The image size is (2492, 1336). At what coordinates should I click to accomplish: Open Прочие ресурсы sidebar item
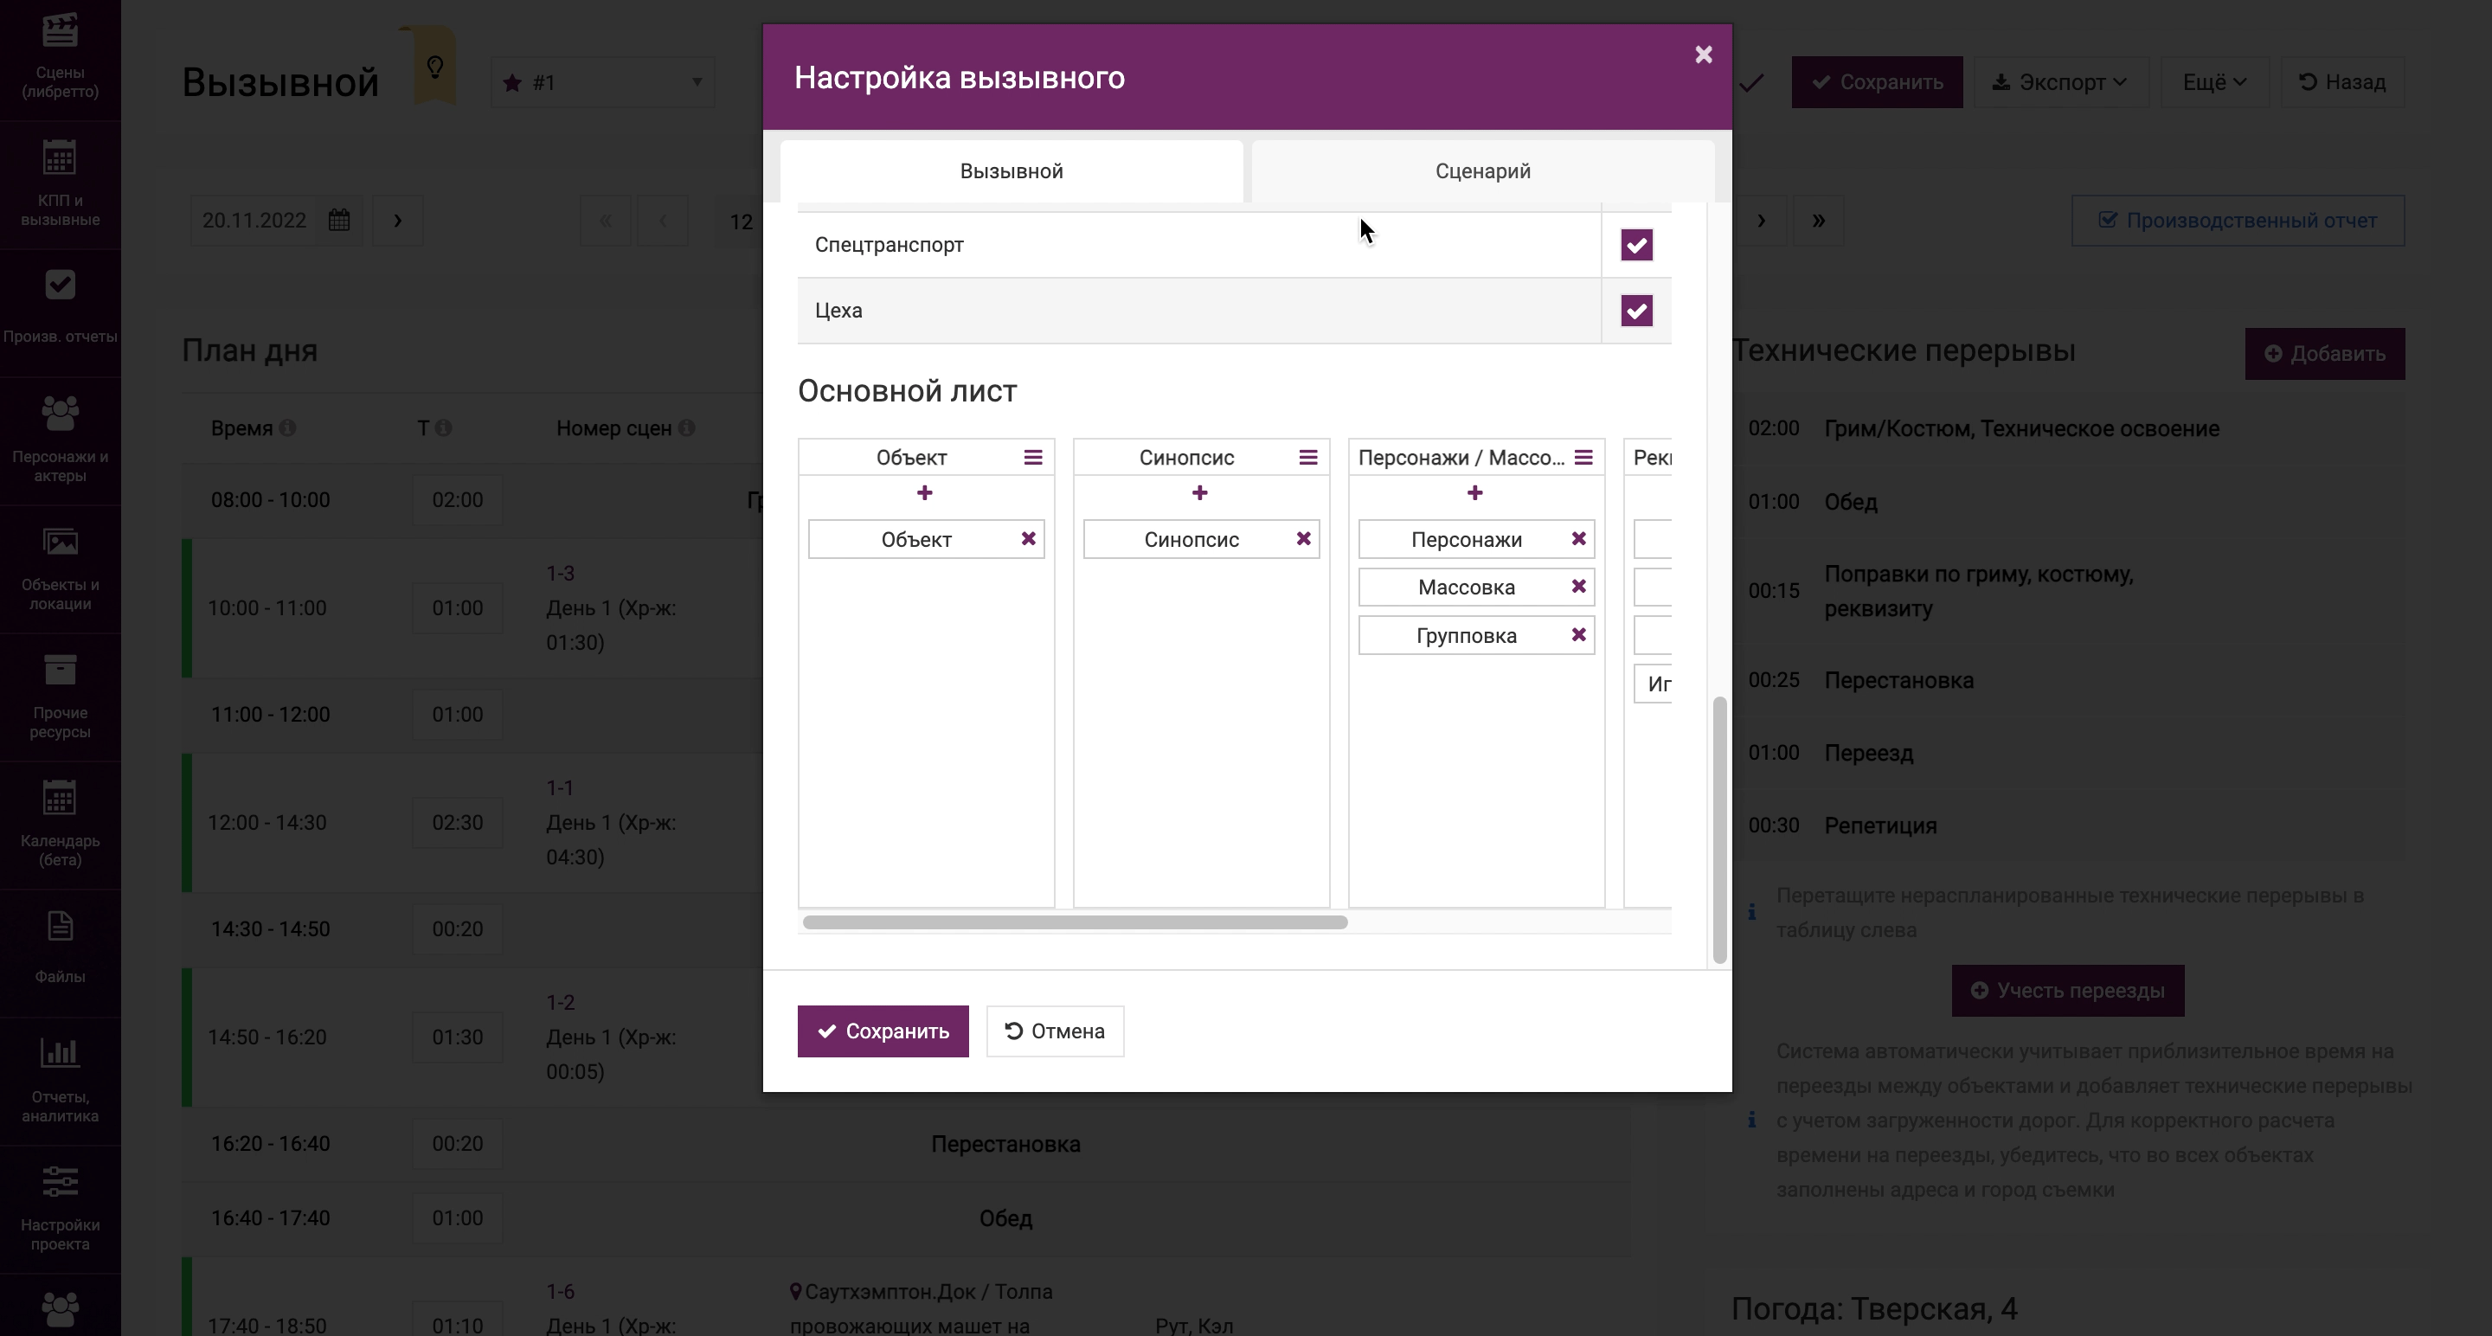60,697
